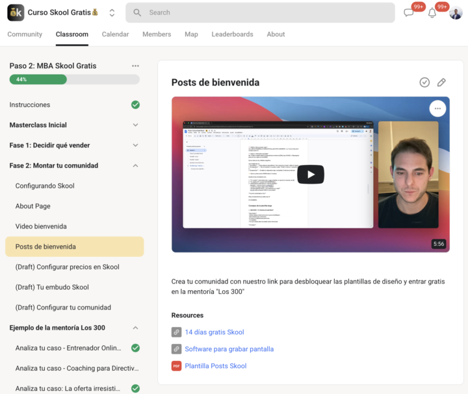This screenshot has width=468, height=394.
Task: Expand the Masterclass Inicial section chevron
Action: point(135,125)
